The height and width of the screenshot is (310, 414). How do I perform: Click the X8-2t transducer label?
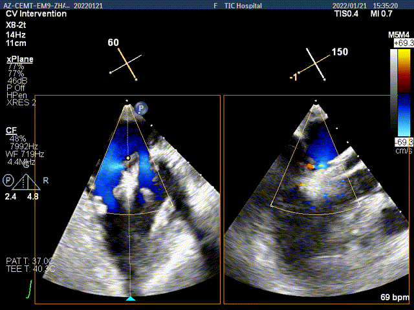pyautogui.click(x=17, y=23)
